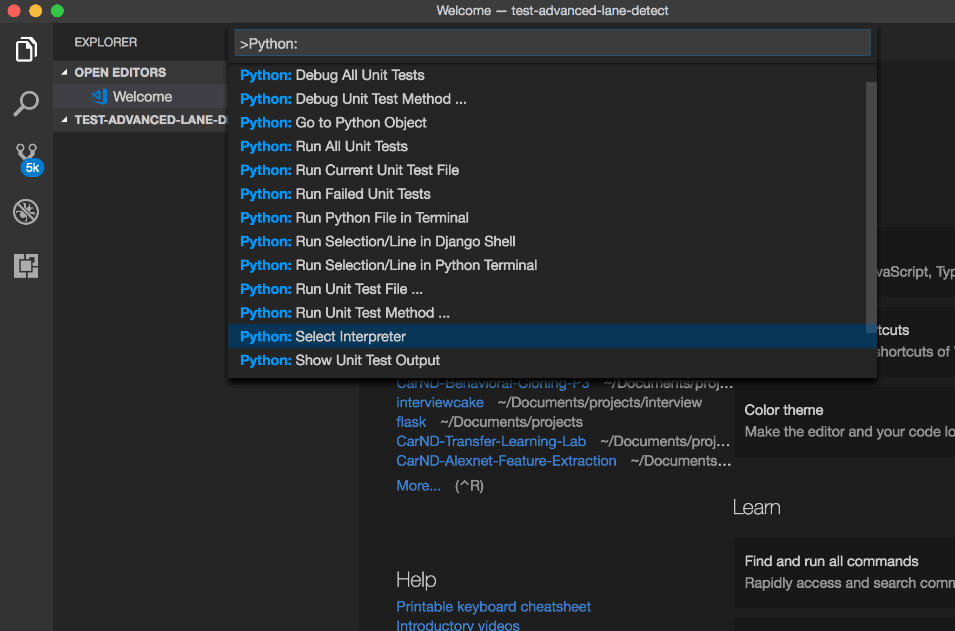Click the VS Code icon beside Welcome
The width and height of the screenshot is (955, 631).
tap(99, 97)
